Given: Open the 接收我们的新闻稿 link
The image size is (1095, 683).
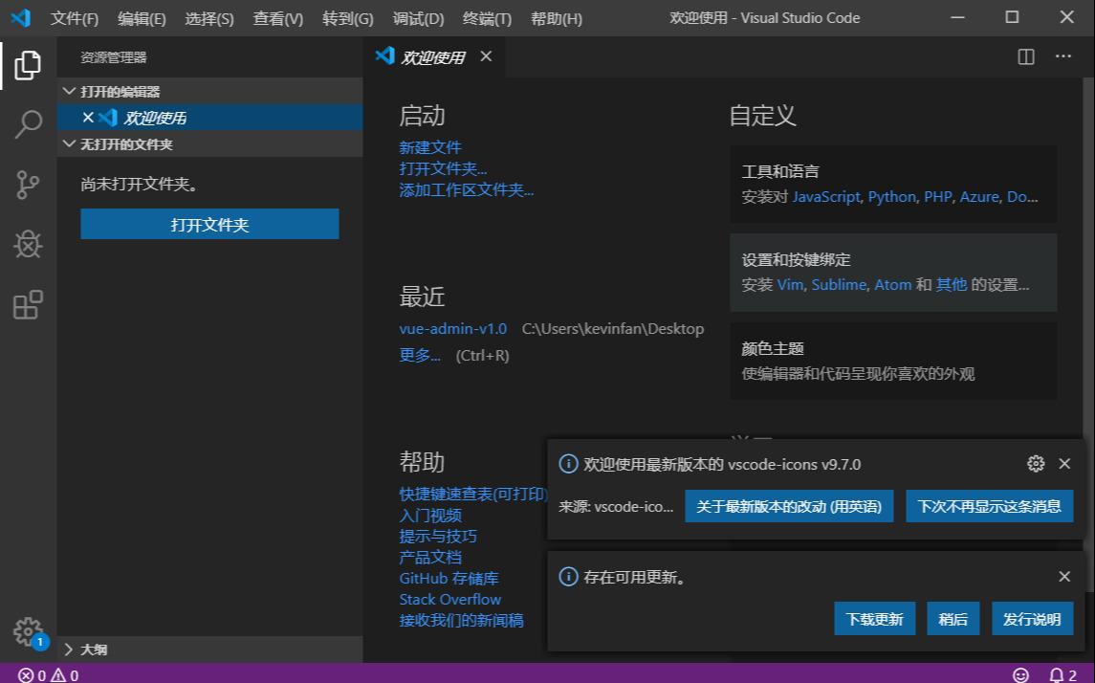Looking at the screenshot, I should 461,620.
